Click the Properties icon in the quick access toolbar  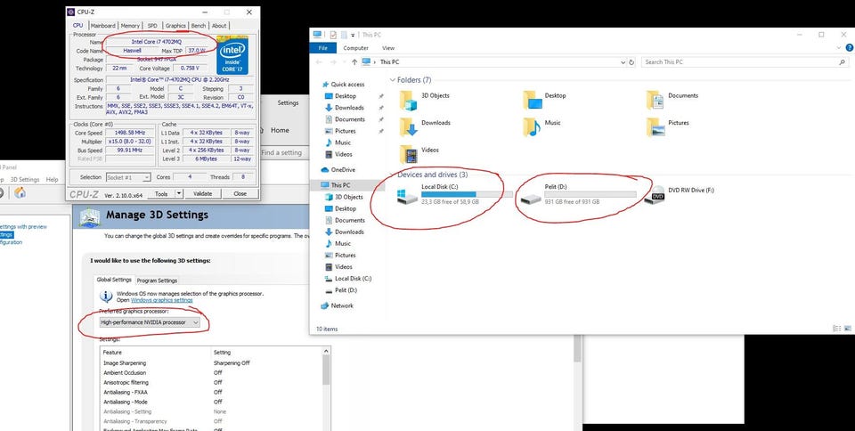click(x=333, y=35)
